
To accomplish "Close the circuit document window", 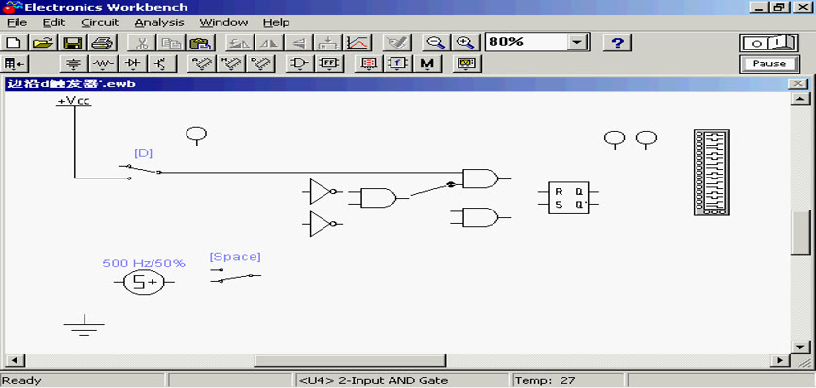I will 798,83.
